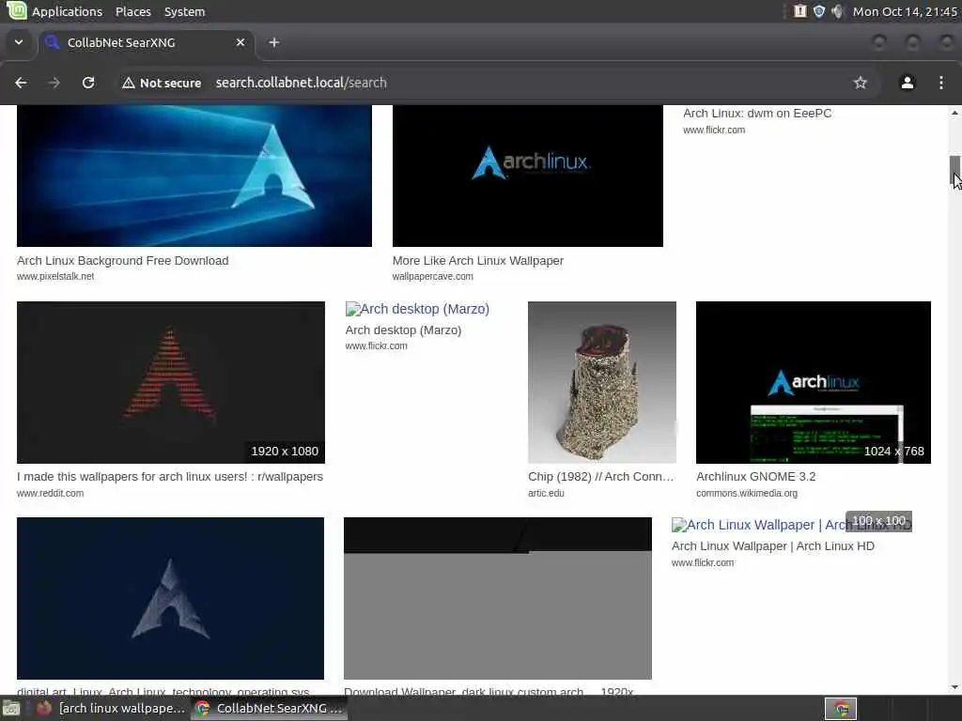
Task: Click the 1920 x 1080 resolution badge
Action: [x=285, y=452]
